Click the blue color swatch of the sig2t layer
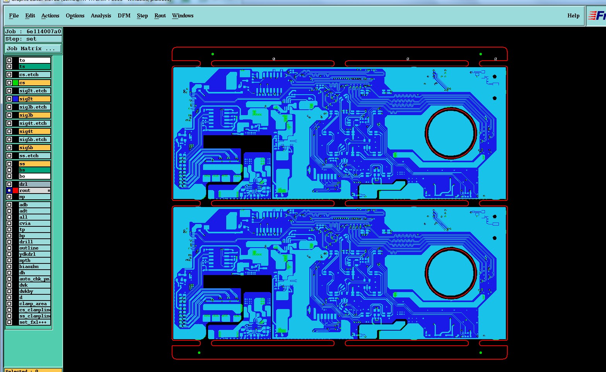 15,99
